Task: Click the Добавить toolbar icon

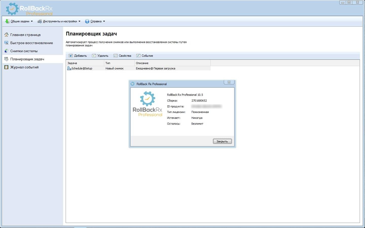Action: pos(71,56)
